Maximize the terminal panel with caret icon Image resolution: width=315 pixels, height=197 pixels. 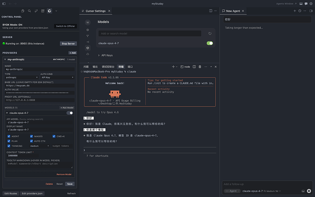tap(211, 67)
